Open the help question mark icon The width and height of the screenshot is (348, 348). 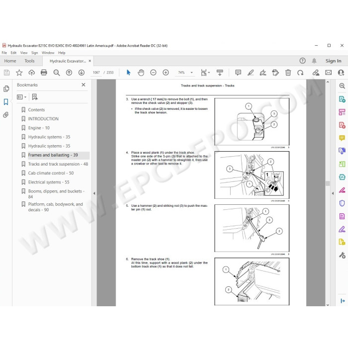[x=302, y=61]
